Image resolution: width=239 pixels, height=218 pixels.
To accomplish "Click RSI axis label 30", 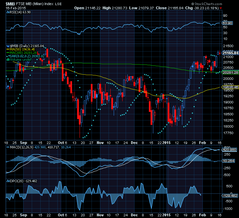I will tap(225, 33).
